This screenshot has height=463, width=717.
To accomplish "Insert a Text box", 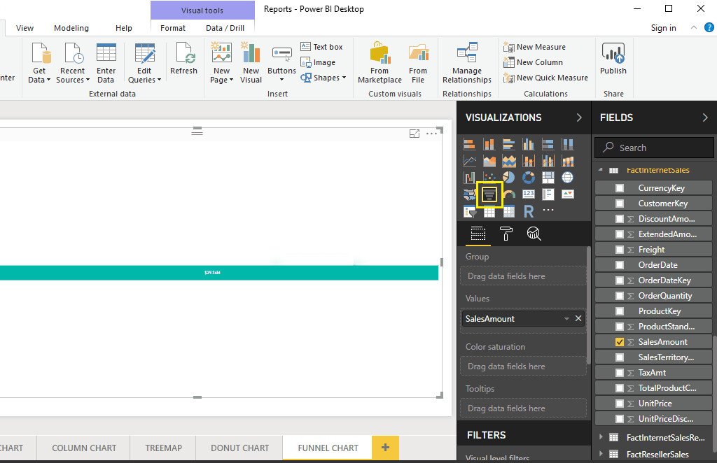I will pyautogui.click(x=321, y=47).
